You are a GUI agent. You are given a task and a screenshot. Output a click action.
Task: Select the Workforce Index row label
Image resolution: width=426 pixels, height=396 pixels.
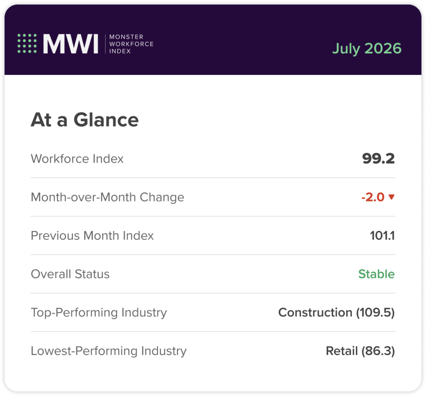point(77,158)
